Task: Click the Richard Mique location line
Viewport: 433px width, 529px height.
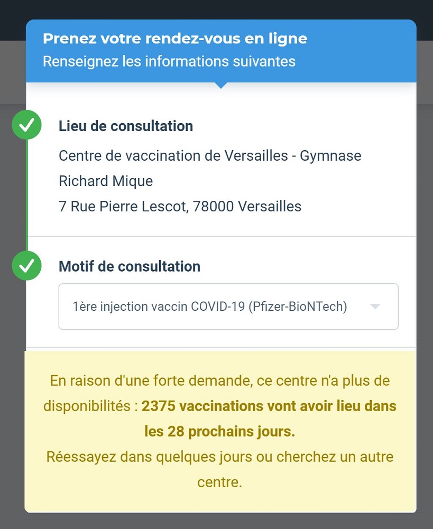Action: (106, 181)
